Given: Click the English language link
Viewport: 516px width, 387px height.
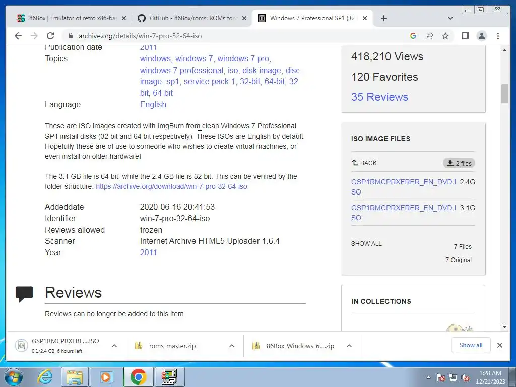Looking at the screenshot, I should tap(153, 104).
